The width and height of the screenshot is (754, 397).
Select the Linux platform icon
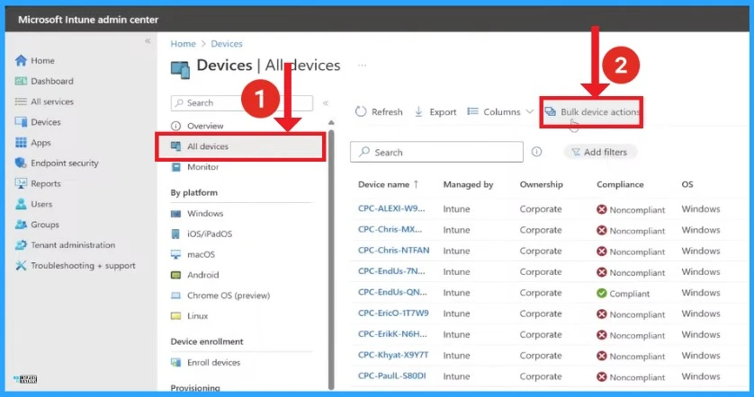176,316
